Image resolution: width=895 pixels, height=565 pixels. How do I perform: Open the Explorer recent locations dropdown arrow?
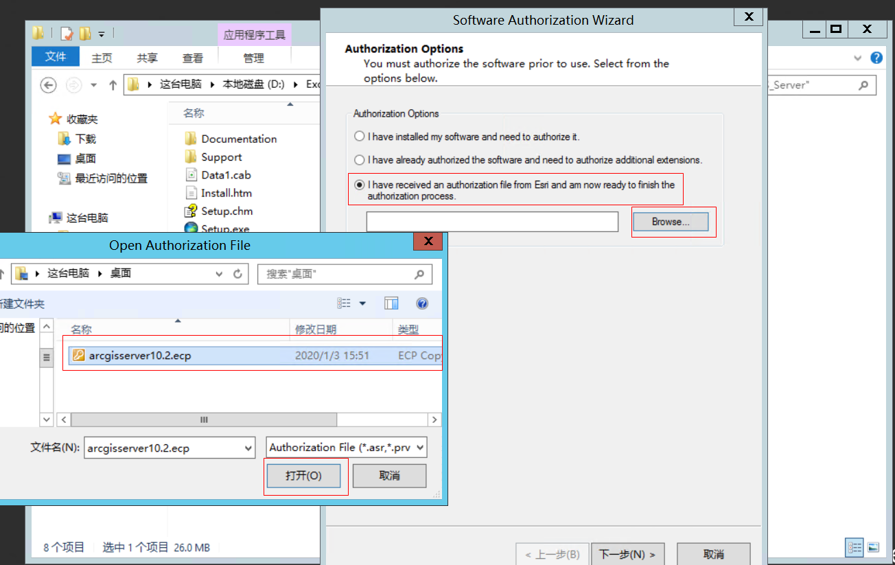pos(94,85)
